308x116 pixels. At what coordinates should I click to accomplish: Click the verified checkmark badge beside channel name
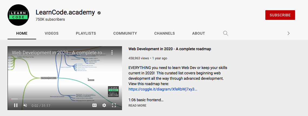tap(99, 13)
